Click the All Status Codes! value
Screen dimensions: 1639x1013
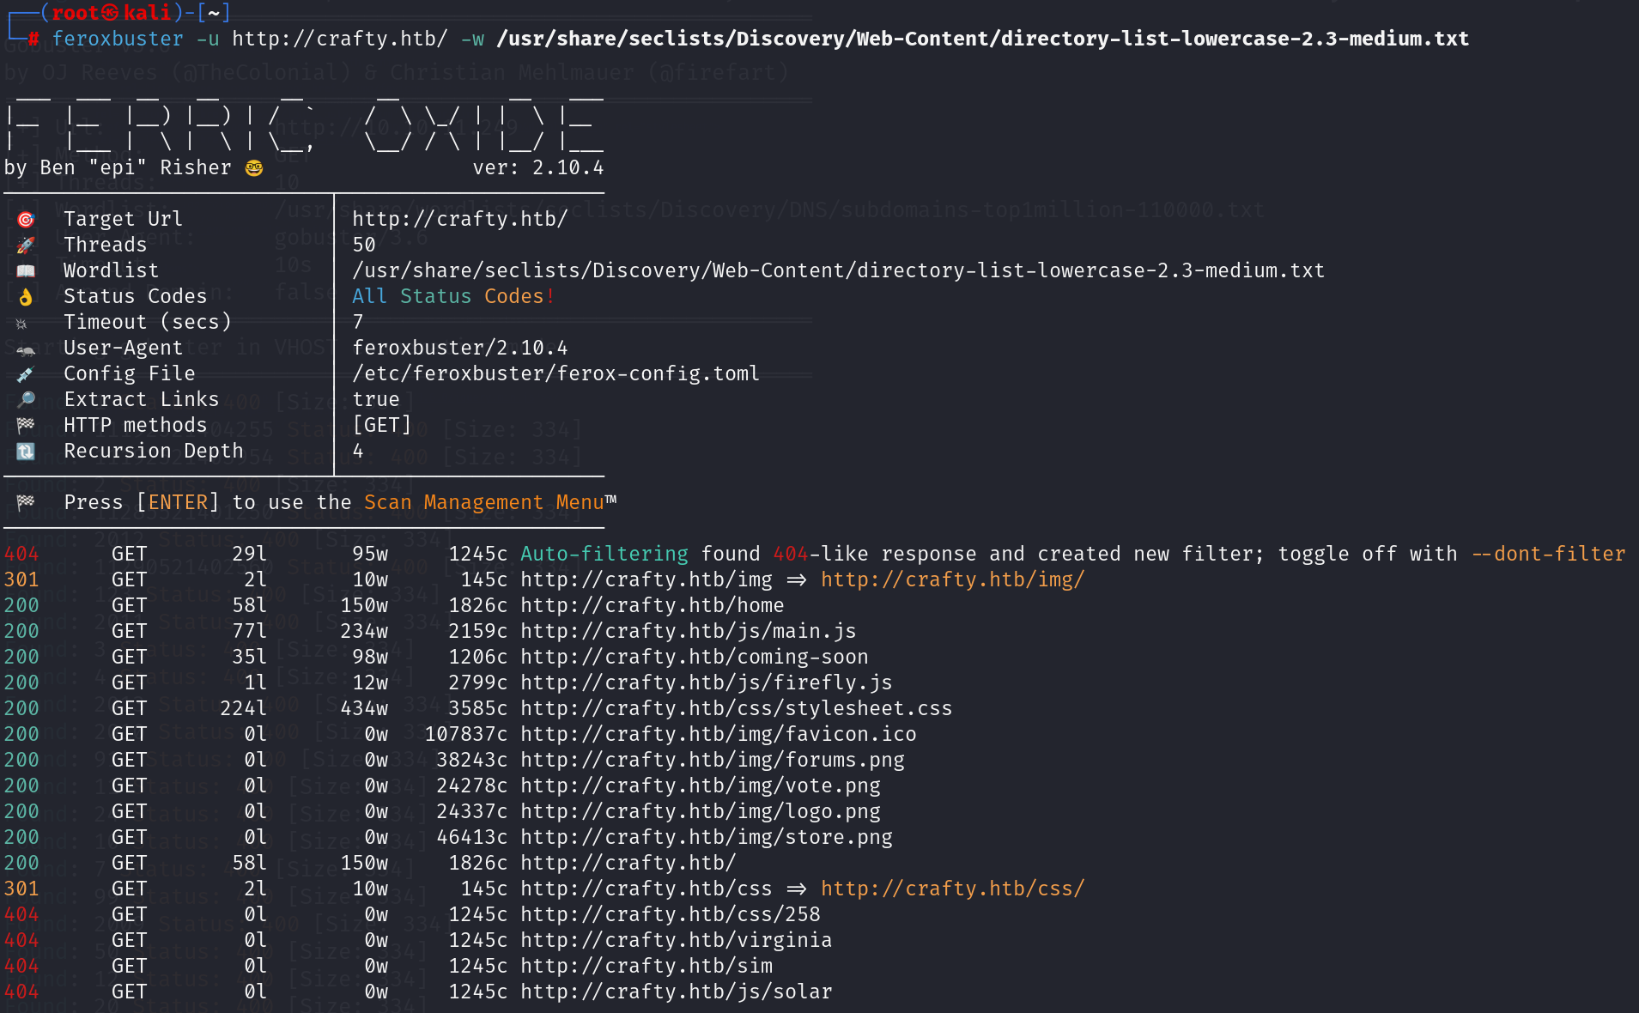coord(454,296)
